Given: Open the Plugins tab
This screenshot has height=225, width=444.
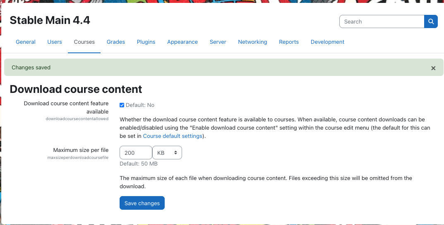Looking at the screenshot, I should point(146,42).
